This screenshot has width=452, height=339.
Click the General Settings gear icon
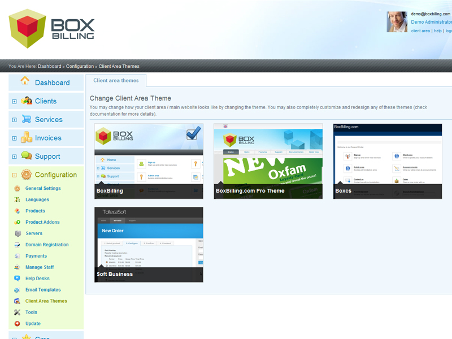(x=18, y=189)
